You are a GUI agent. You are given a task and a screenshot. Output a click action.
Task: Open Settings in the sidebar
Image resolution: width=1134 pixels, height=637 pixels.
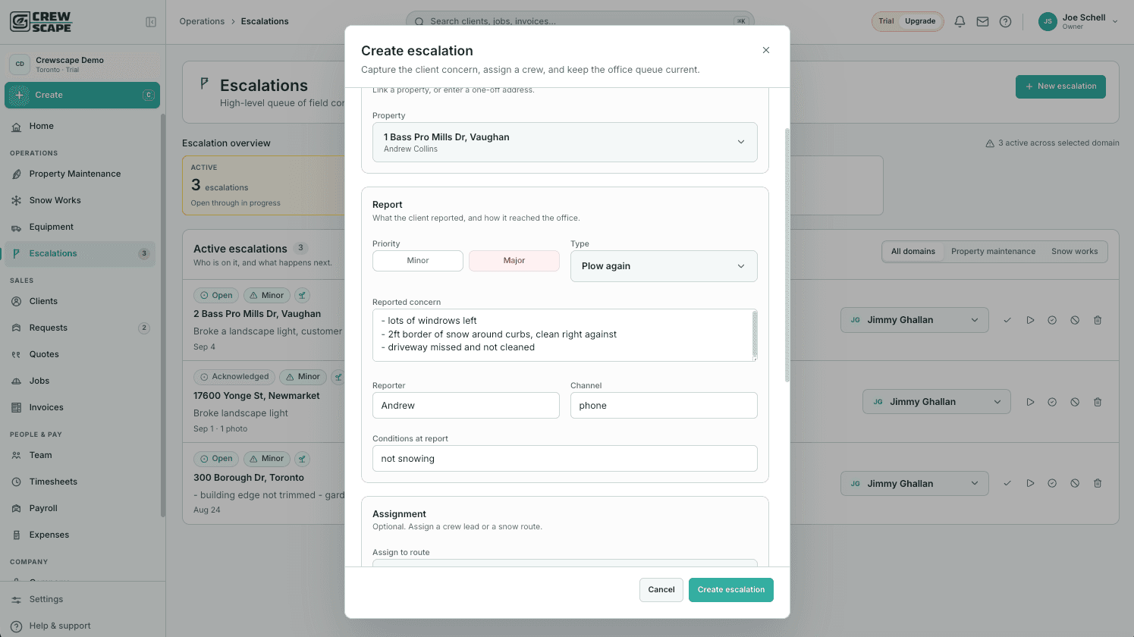(x=80, y=600)
